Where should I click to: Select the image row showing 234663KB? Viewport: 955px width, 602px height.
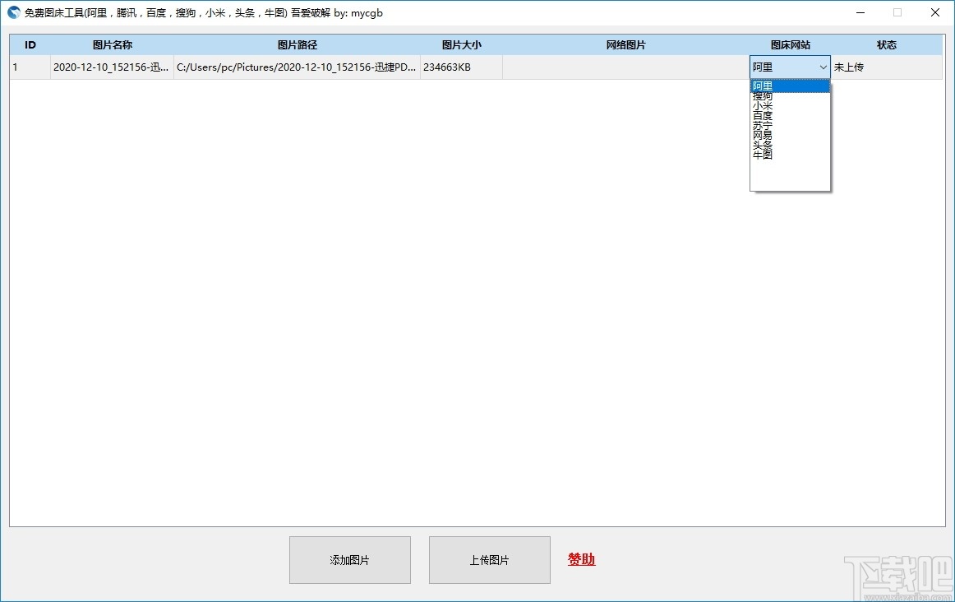pyautogui.click(x=448, y=67)
